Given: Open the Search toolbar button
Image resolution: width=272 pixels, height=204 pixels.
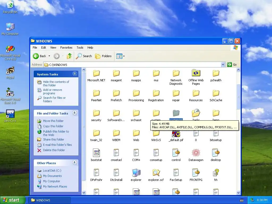Looking at the screenshot, I should [84, 56].
